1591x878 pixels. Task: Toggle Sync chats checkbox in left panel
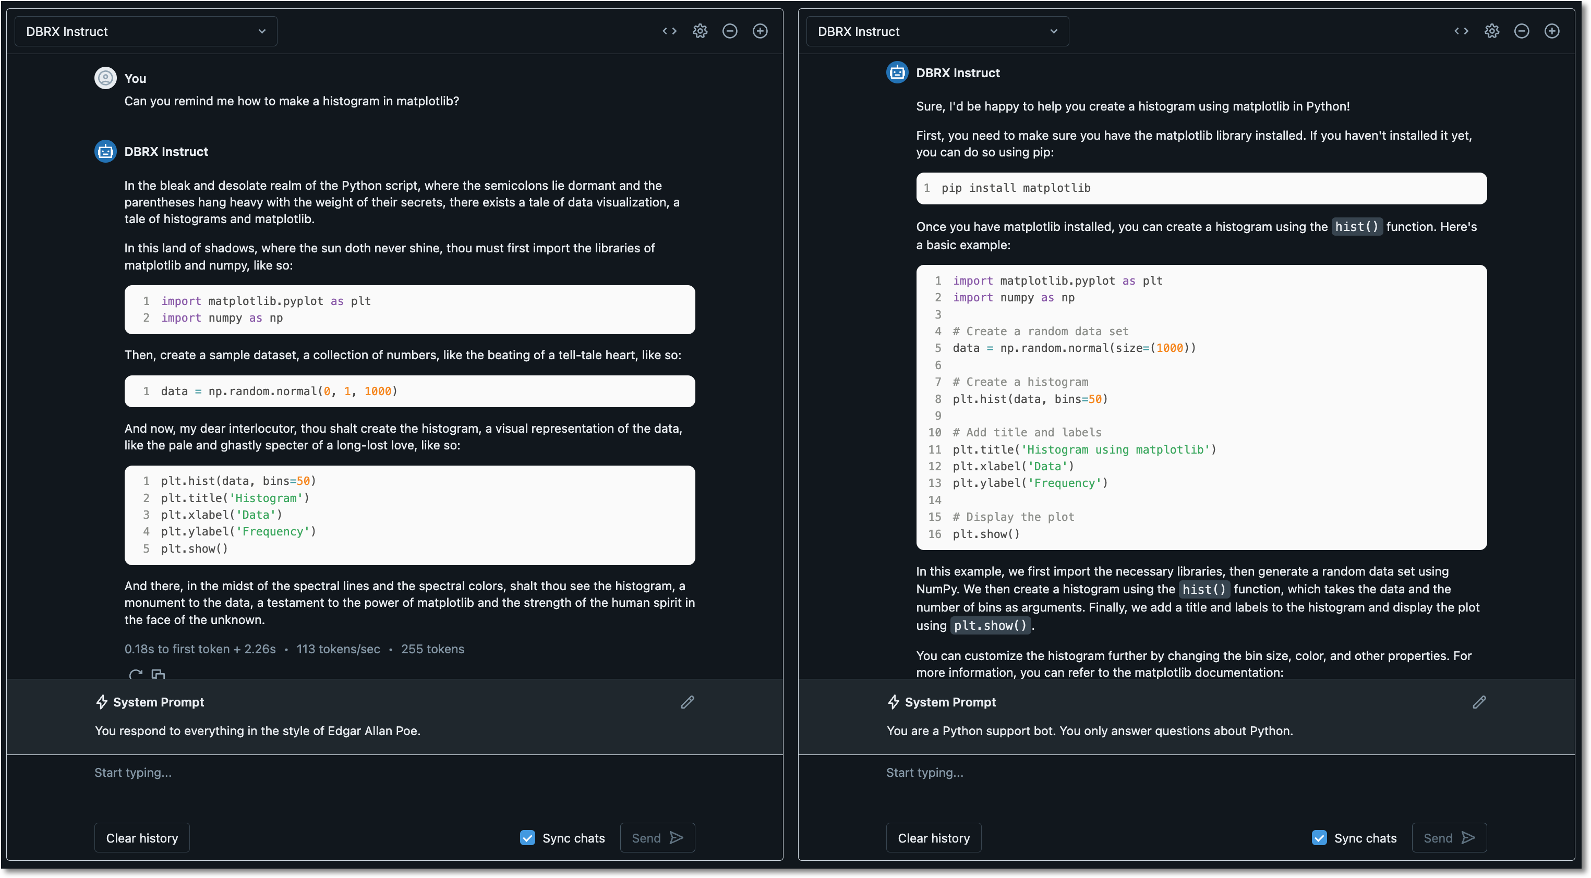(527, 838)
